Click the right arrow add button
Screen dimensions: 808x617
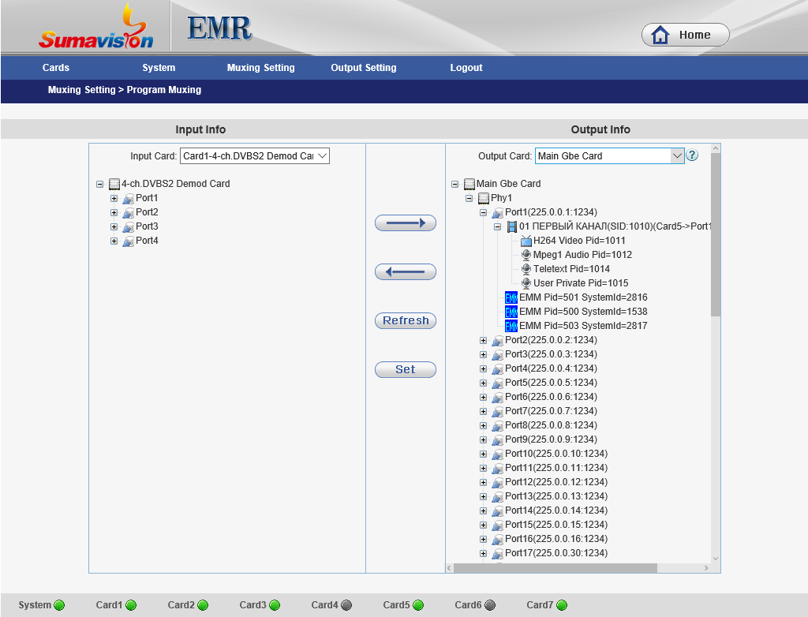point(405,223)
